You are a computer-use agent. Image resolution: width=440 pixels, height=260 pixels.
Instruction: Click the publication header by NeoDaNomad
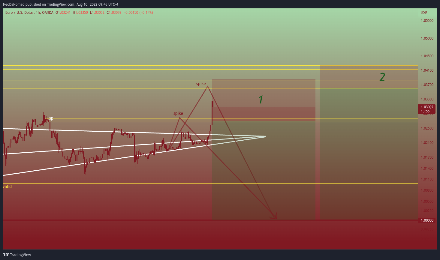click(x=61, y=4)
